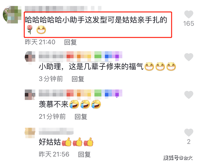Open avatar beside the 小助理 reply

[x=30, y=57]
